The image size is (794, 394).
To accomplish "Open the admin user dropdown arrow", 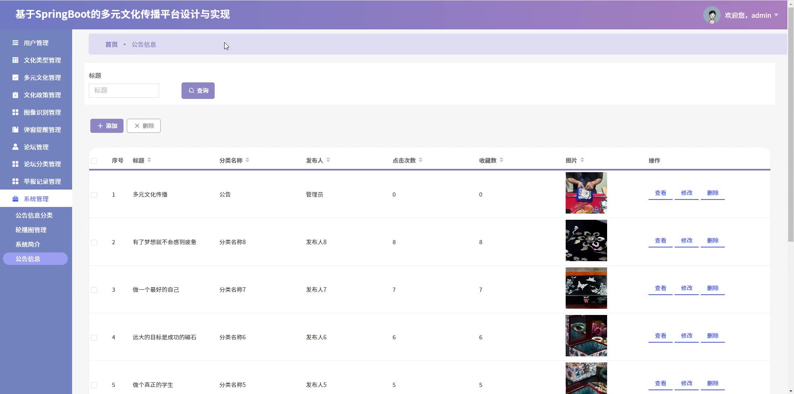I will tap(776, 15).
